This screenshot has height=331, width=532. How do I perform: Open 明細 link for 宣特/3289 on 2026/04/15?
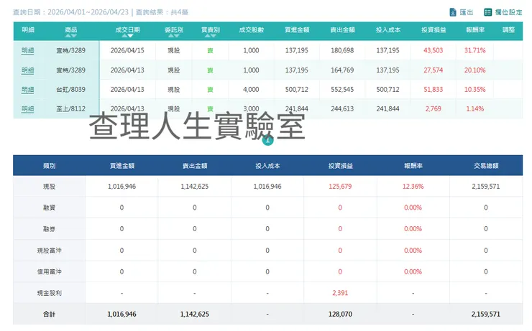tap(27, 50)
